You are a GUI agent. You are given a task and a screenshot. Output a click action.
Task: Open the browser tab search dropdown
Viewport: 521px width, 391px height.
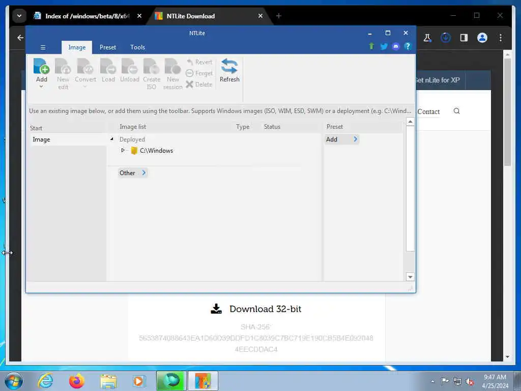click(19, 16)
